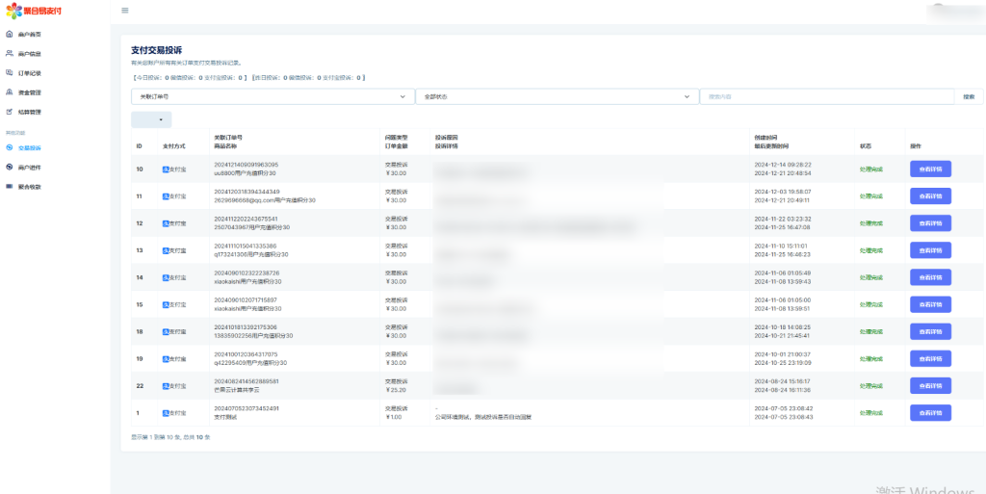986x494 pixels.
Task: Click the 结算管理 edit icon in sidebar
Action: (x=10, y=112)
